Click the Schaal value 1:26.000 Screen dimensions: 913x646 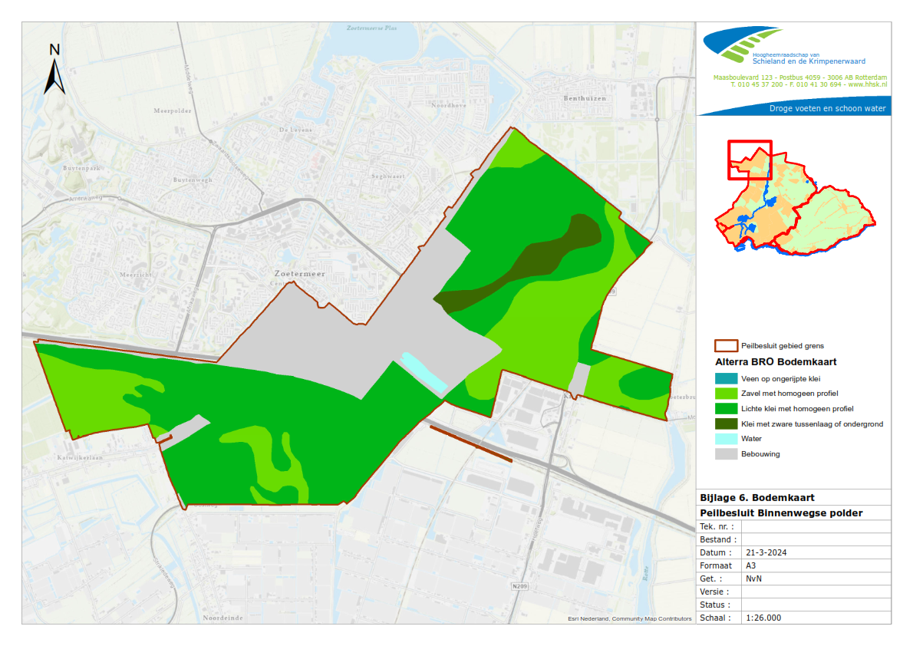click(x=764, y=618)
